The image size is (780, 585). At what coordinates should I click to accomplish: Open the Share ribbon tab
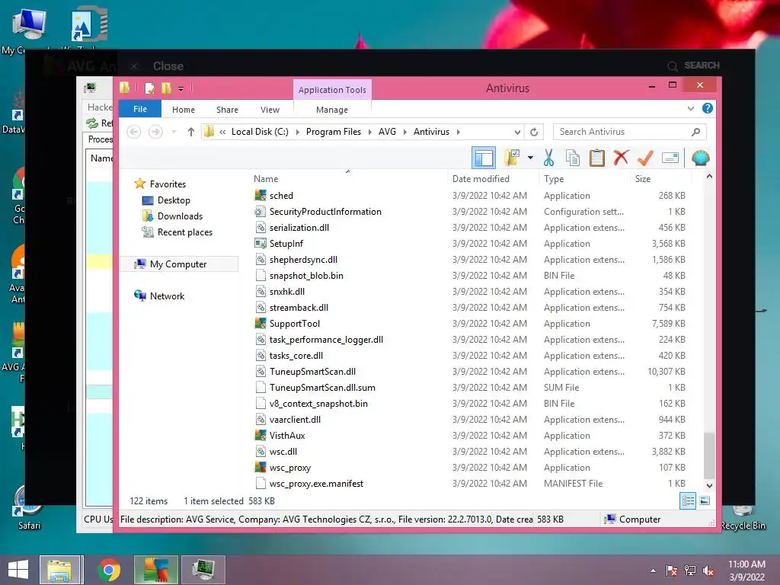(227, 110)
